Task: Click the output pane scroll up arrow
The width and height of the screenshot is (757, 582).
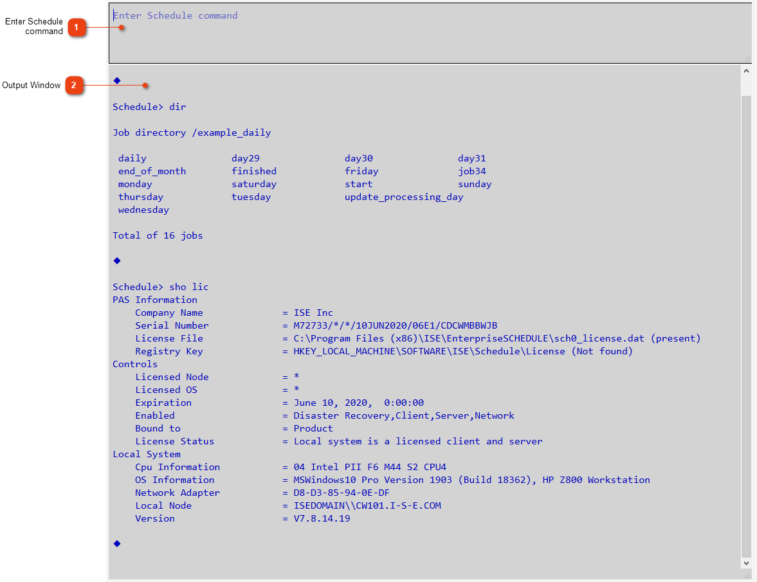Action: pos(746,71)
